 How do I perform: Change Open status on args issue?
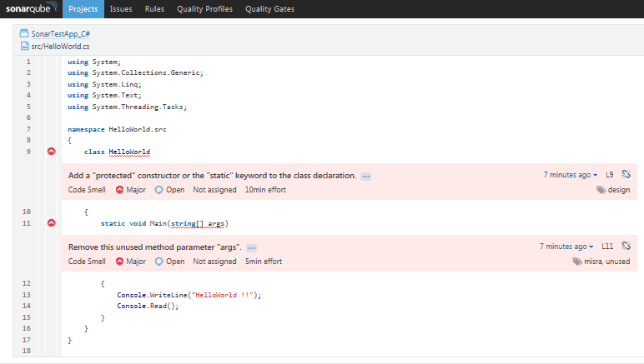[169, 262]
